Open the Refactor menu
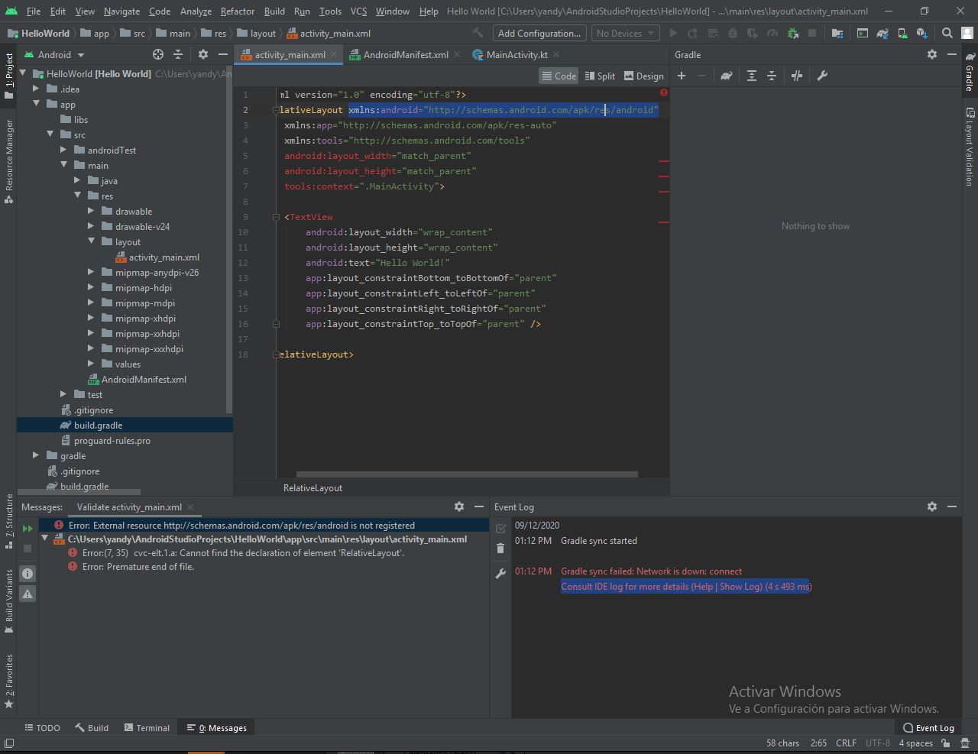 [x=237, y=11]
